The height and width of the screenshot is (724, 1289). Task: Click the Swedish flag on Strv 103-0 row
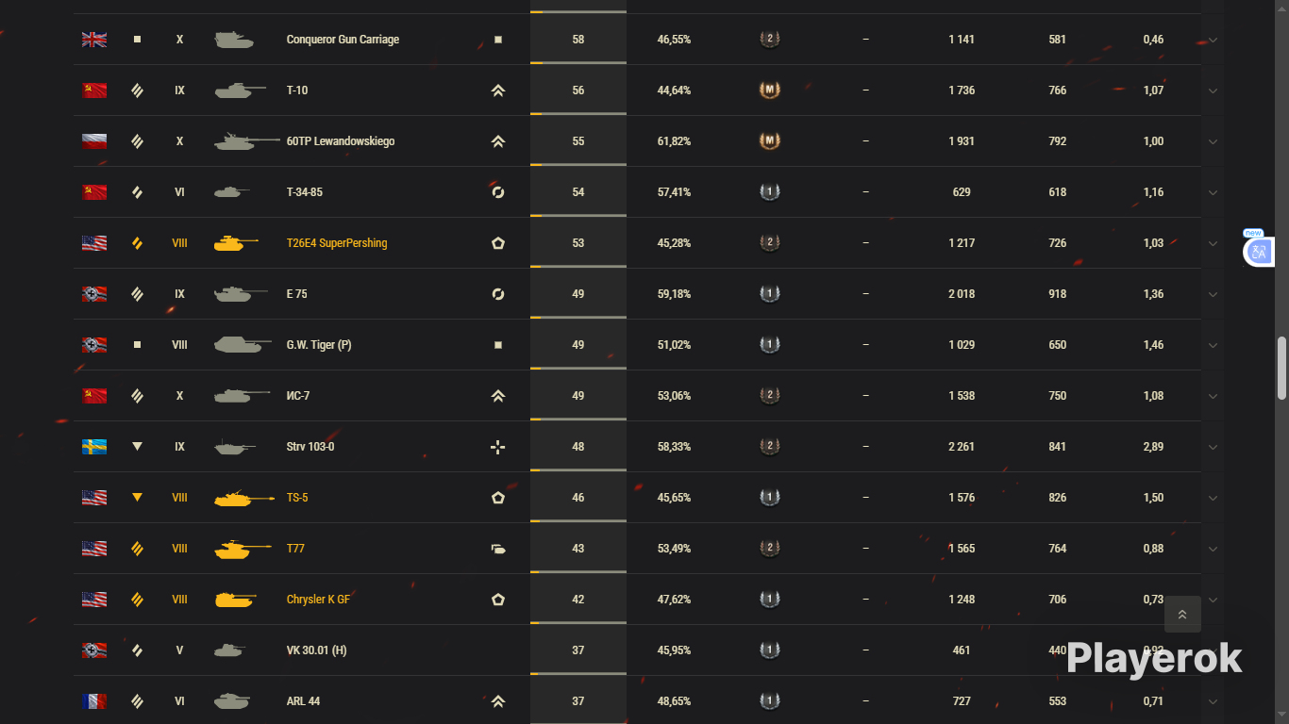[x=94, y=447]
